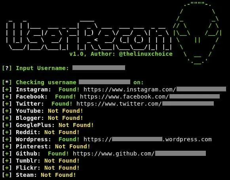Click the Reddit Not Found result
The height and width of the screenshot is (180, 230).
pos(62,132)
